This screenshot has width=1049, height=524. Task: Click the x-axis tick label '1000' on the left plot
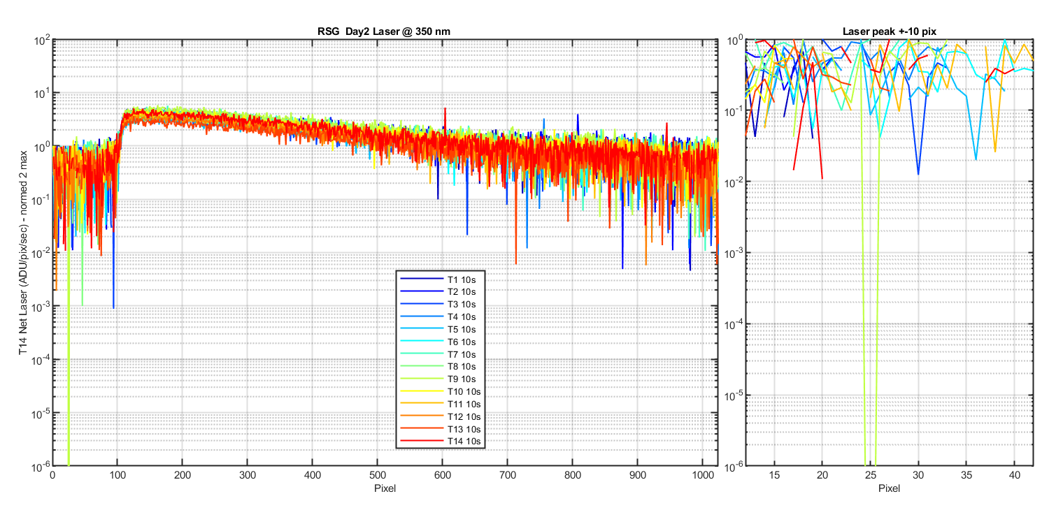click(701, 475)
